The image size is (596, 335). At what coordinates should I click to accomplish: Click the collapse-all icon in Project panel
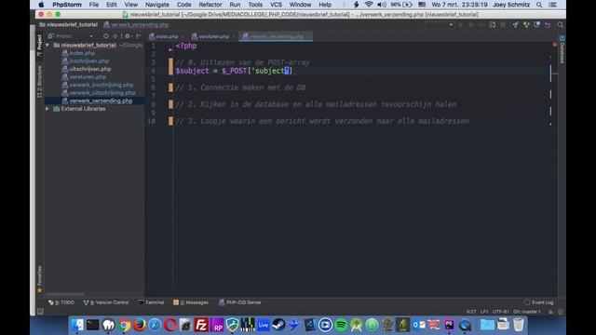[x=115, y=36]
